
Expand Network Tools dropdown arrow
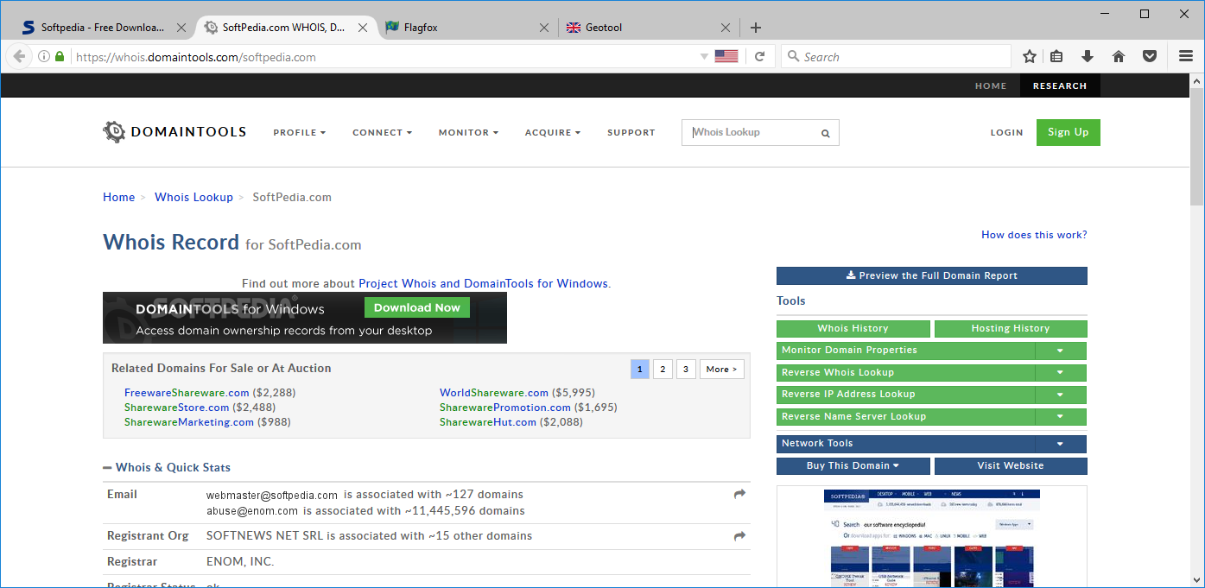[x=1060, y=444]
